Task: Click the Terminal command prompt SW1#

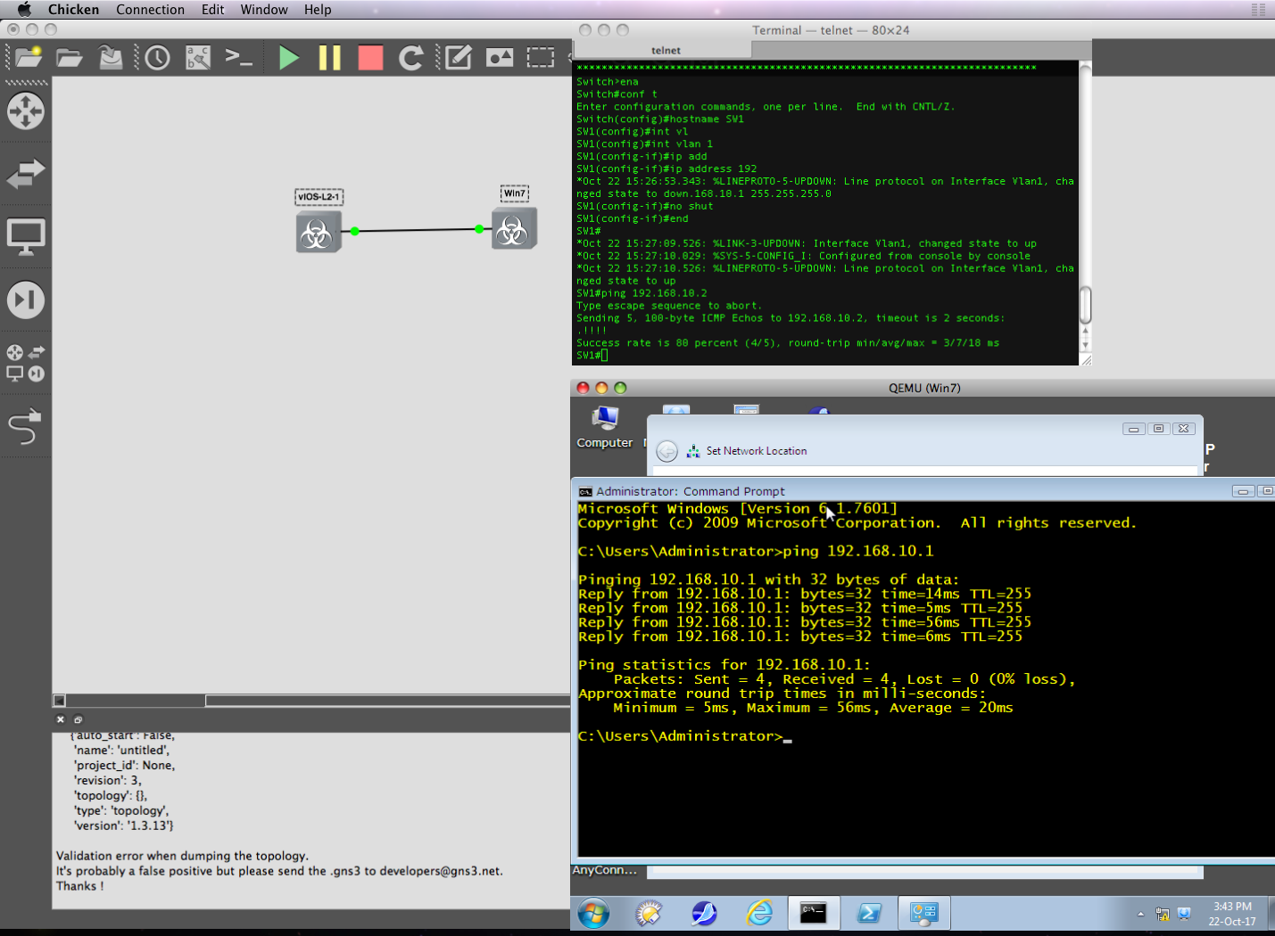Action: coord(589,355)
